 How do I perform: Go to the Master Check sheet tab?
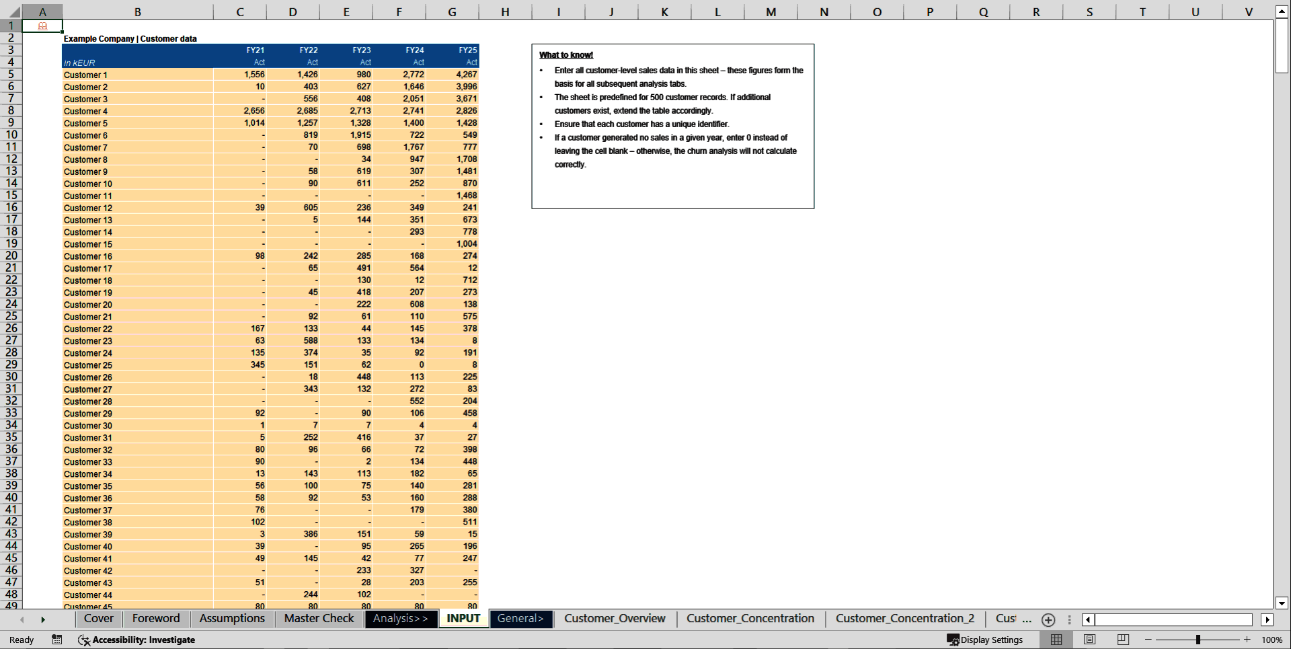click(318, 618)
